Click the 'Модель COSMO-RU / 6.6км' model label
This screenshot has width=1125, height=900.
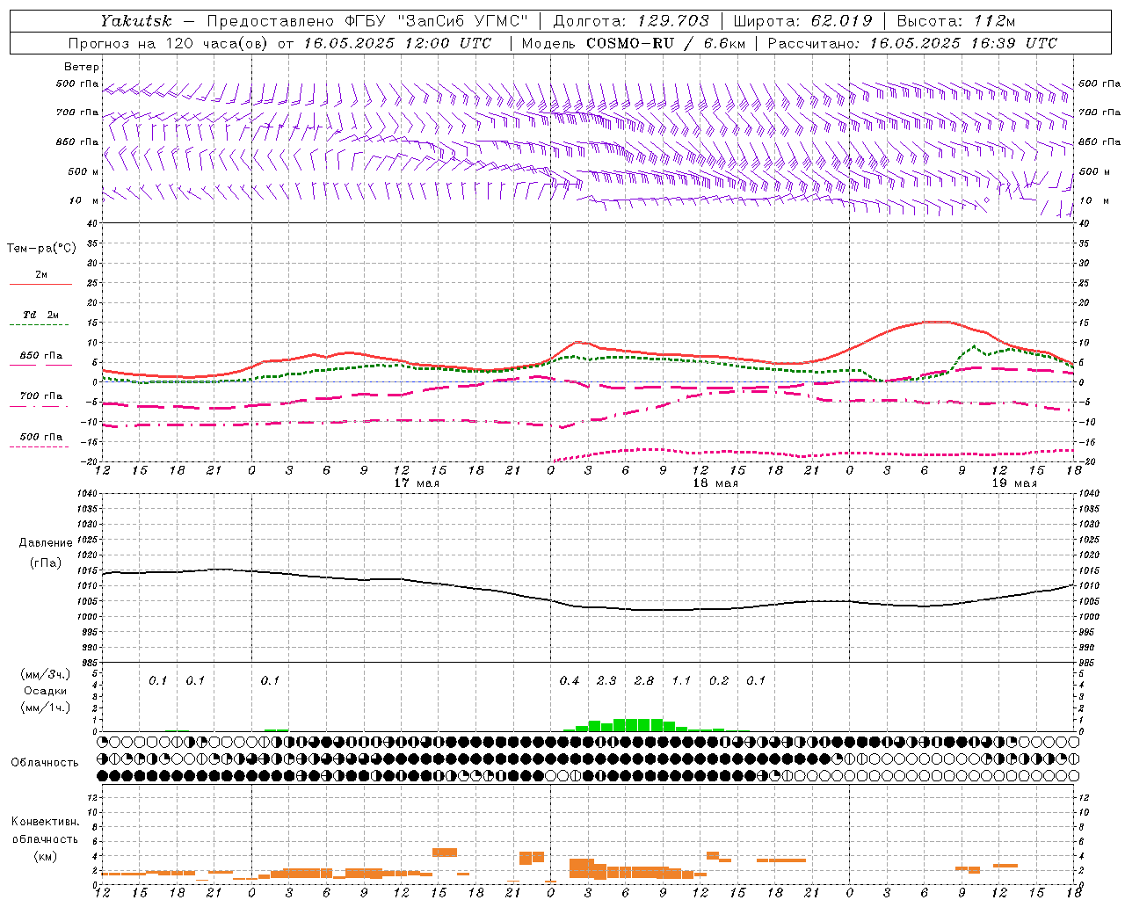pos(633,43)
